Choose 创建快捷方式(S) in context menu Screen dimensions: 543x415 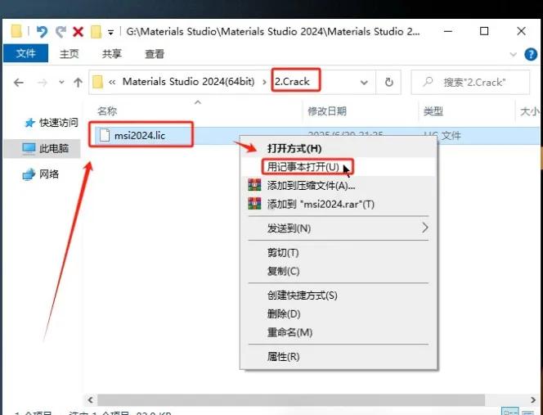pyautogui.click(x=302, y=295)
